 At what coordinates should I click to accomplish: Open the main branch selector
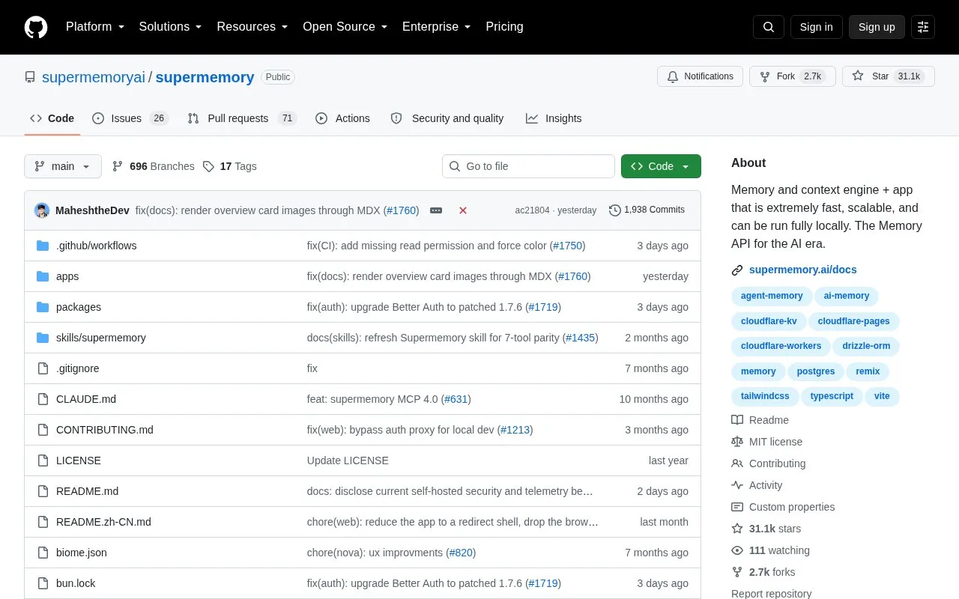(x=63, y=166)
